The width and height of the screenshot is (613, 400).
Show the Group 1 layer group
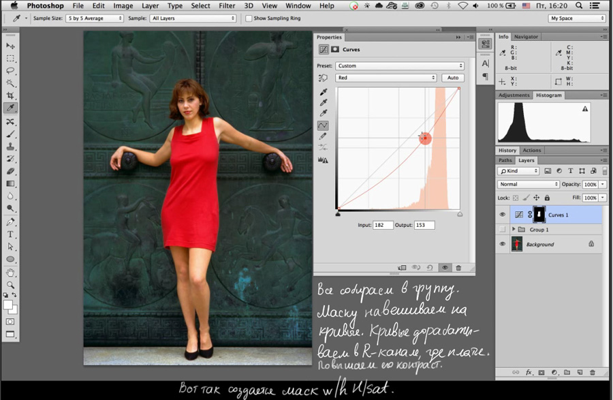click(503, 230)
